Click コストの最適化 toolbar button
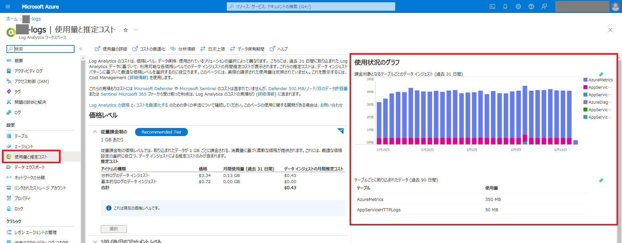 (149, 49)
